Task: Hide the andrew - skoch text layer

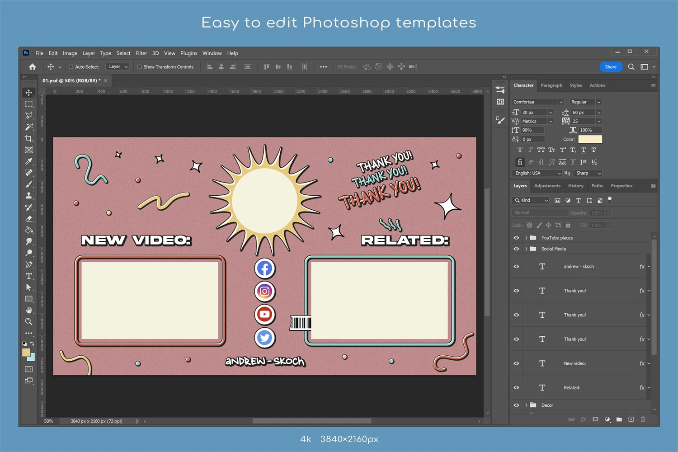Action: pos(516,267)
